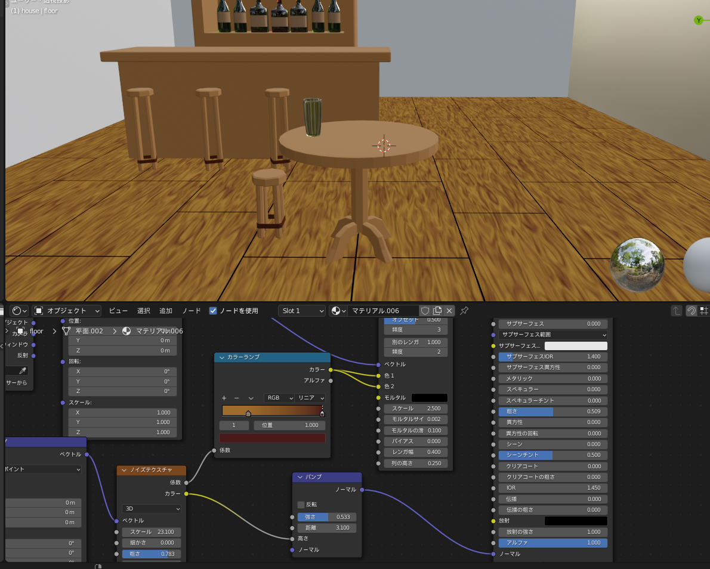Open the 3D dimensions dropdown in noise node
710x569 pixels.
point(152,509)
